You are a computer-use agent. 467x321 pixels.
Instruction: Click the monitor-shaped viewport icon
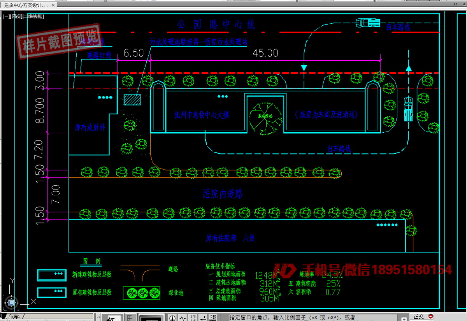152,318
